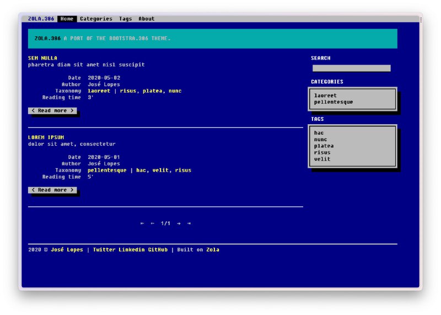This screenshot has width=441, height=315.
Task: Select pellentesque category in LOREM IPSUM taxonomy
Action: (x=107, y=170)
